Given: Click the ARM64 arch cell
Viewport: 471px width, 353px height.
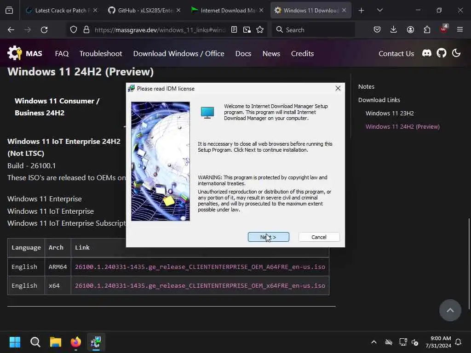Looking at the screenshot, I should tap(57, 267).
